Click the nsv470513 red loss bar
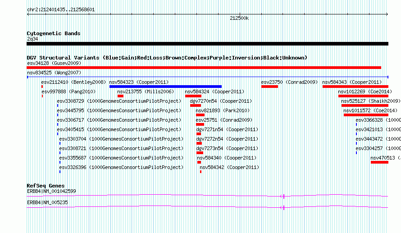This screenshot has width=401, height=233. pos(379,162)
